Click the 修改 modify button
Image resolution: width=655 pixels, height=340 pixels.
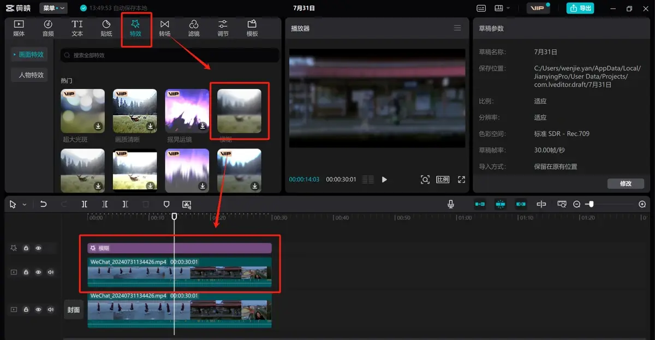coord(626,183)
